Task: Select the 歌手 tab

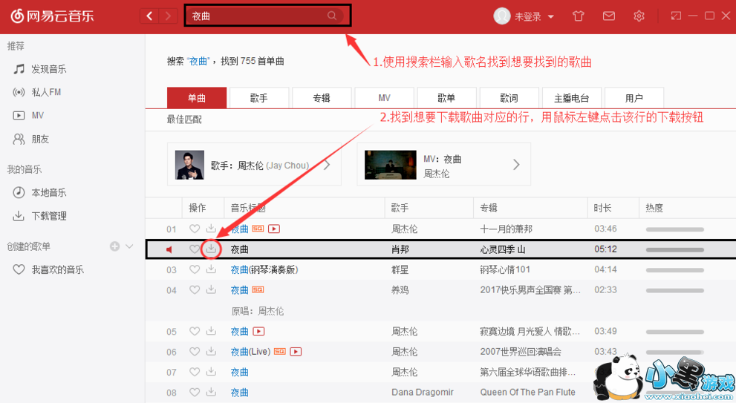Action: coord(259,97)
